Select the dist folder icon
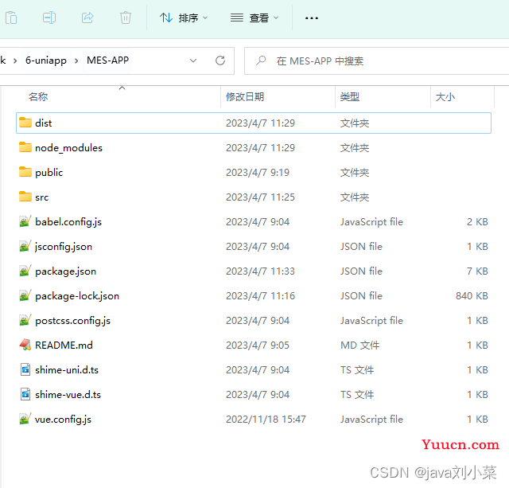Screen dimensions: 509x488 coord(25,123)
